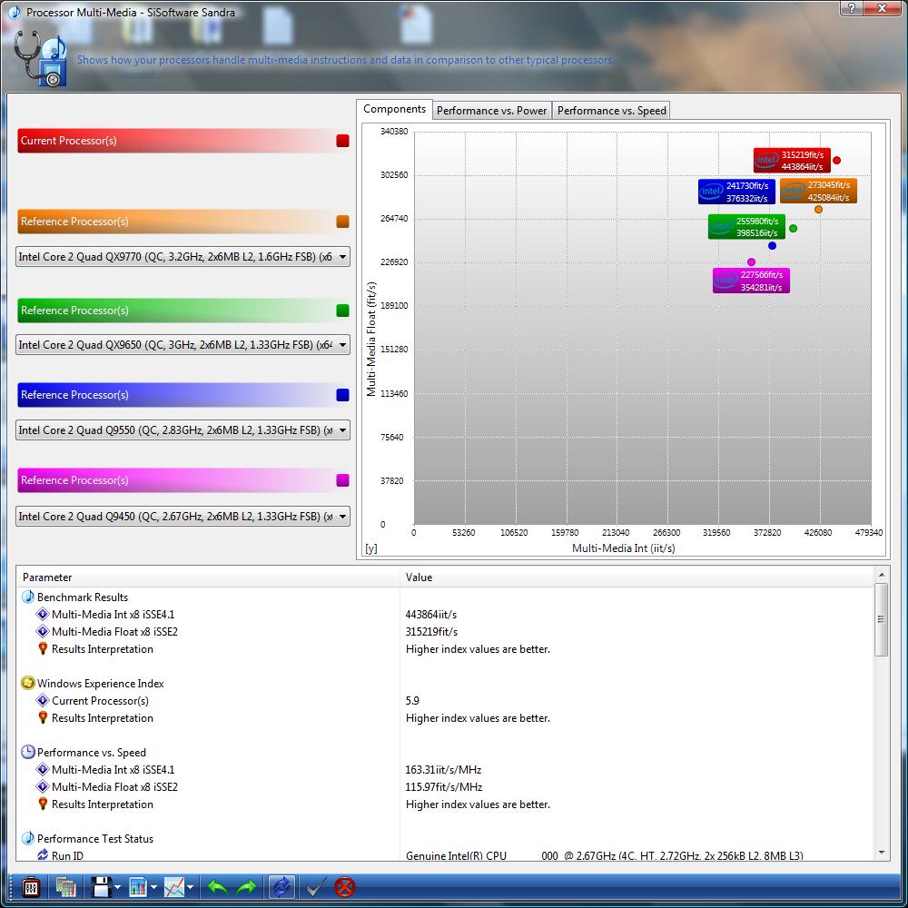Screen dimensions: 908x908
Task: Click the 163.31iit/s/MHz value
Action: [444, 770]
